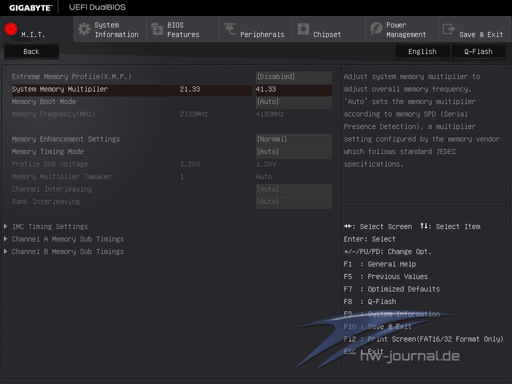This screenshot has width=512, height=384.
Task: Click Rank Interleaving label
Action: 45,202
